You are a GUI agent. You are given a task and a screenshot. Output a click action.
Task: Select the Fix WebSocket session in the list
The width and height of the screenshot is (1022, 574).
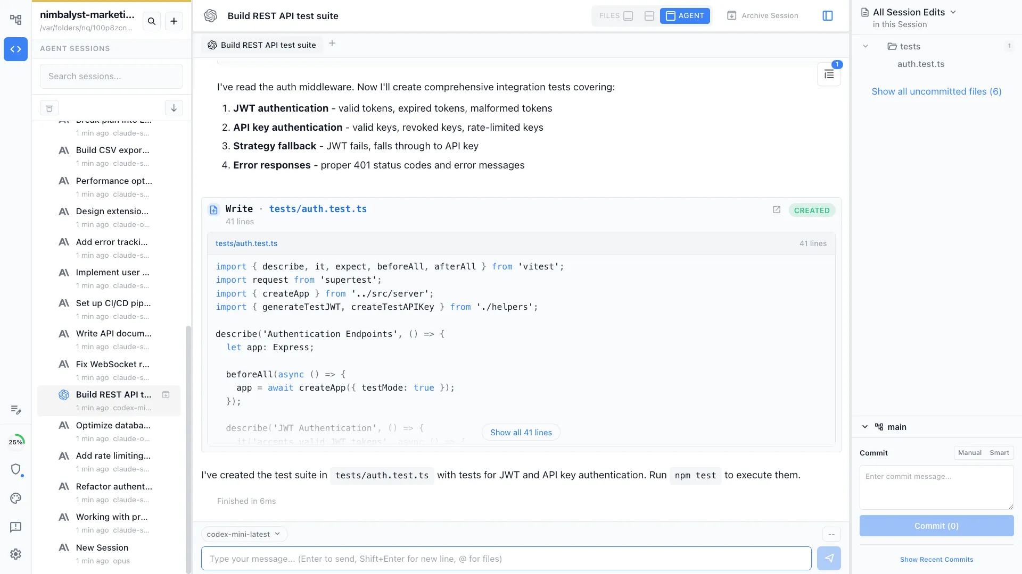pos(112,364)
